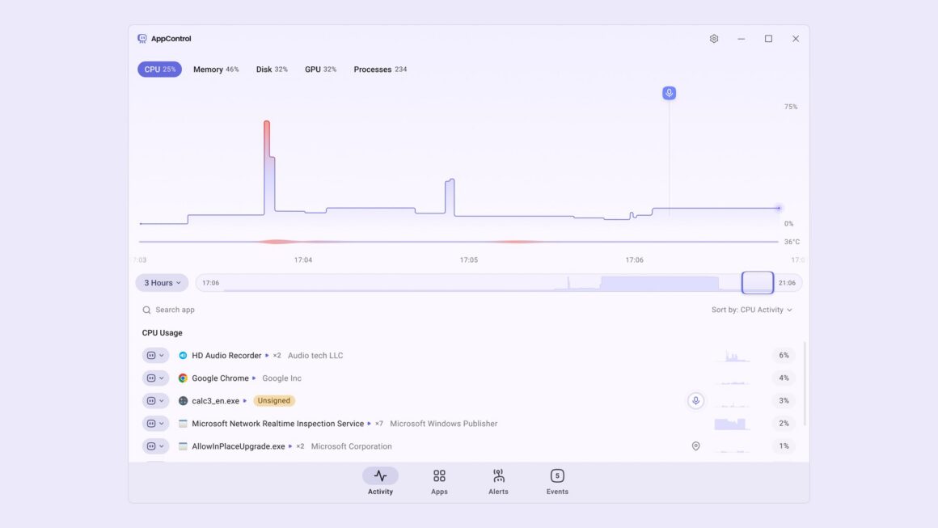Click the 4% value for Google Chrome
This screenshot has height=528, width=938.
[x=784, y=378]
